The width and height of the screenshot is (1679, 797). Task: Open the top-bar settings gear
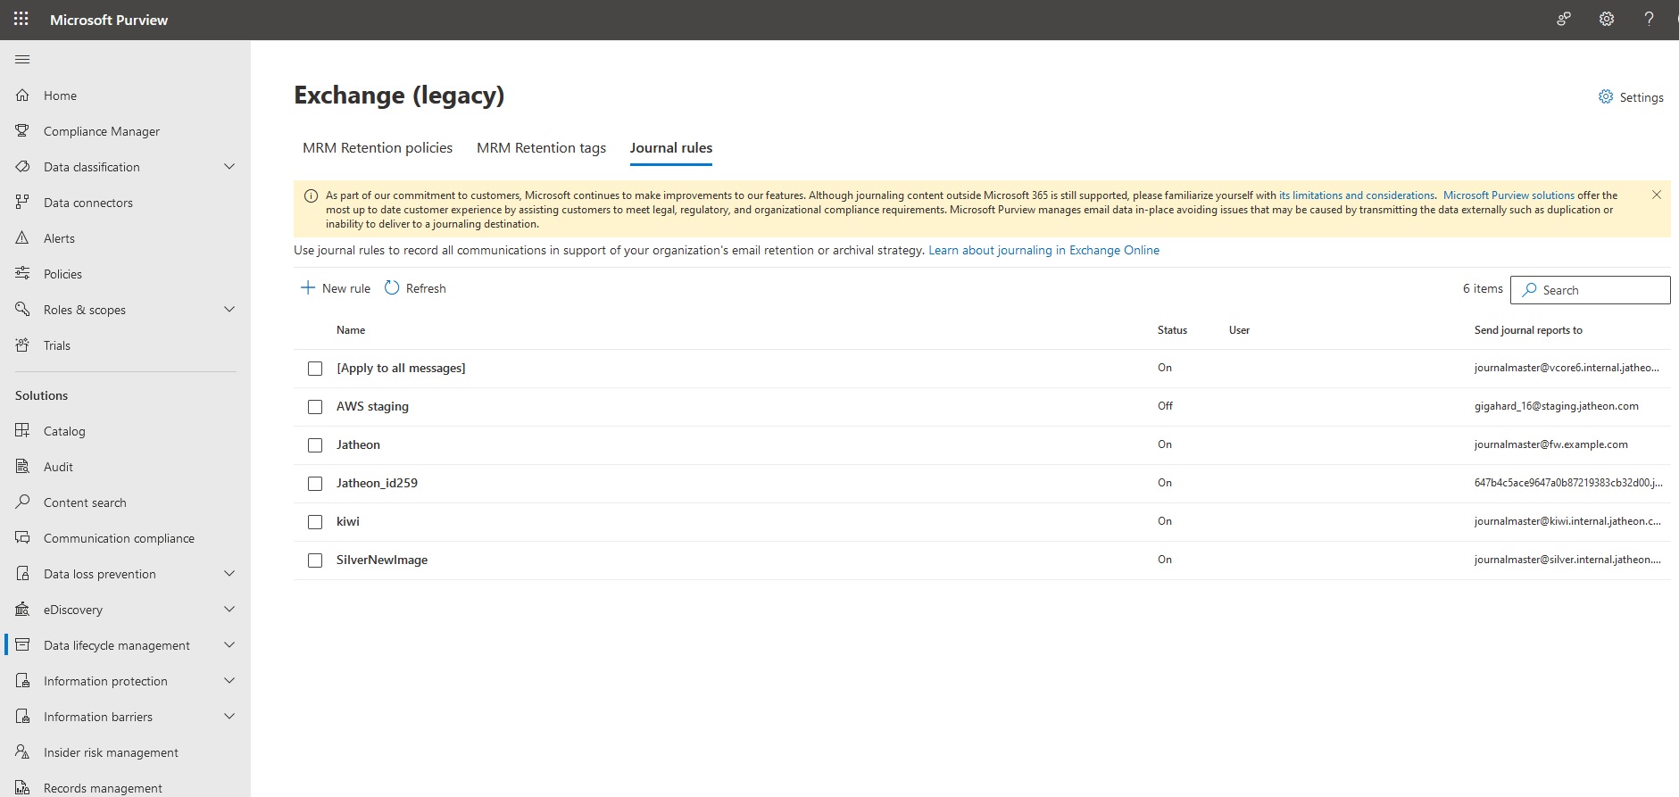pyautogui.click(x=1607, y=19)
